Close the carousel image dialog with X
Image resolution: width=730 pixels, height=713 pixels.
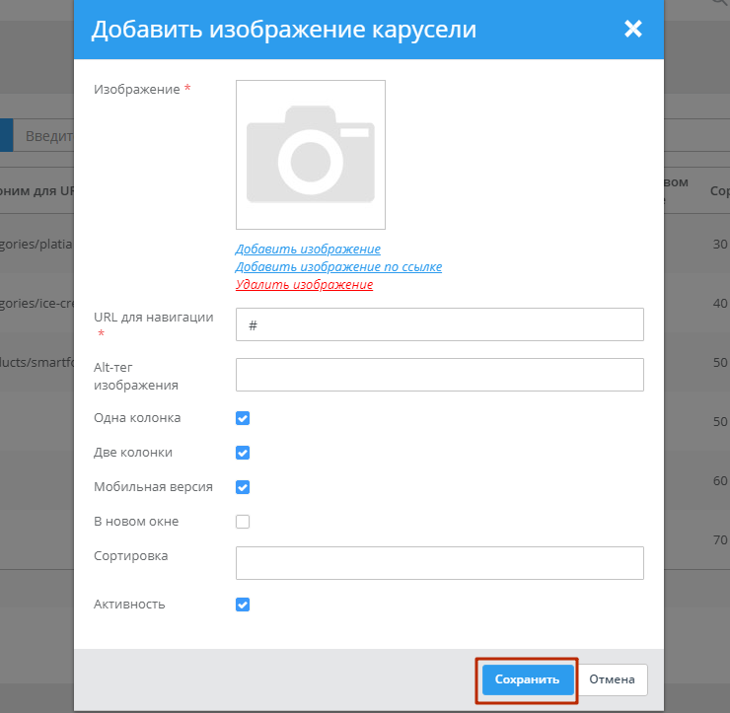[633, 29]
